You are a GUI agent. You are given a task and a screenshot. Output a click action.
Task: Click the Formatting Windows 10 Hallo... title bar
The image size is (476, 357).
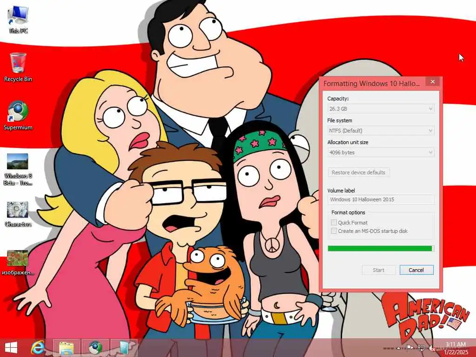click(372, 84)
